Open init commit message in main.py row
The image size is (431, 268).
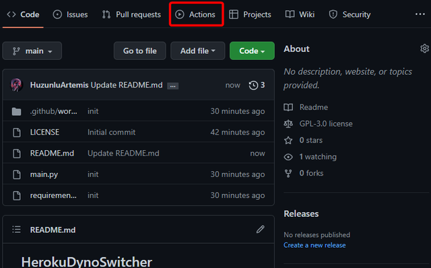click(x=93, y=174)
